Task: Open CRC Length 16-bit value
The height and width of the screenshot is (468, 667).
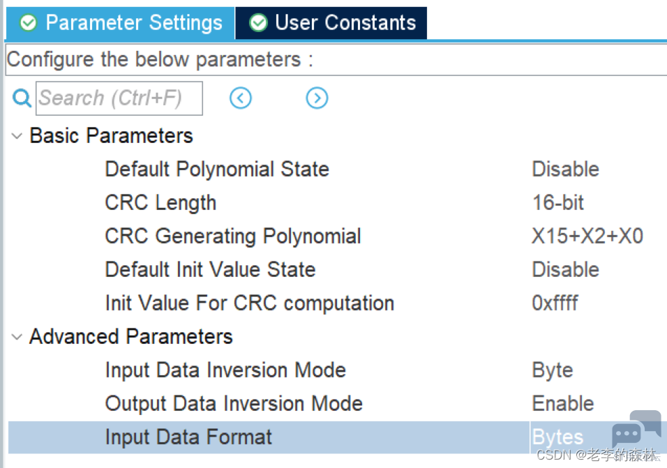Action: pos(557,203)
